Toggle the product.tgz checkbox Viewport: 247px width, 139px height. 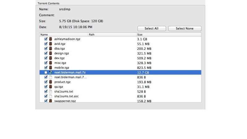click(46, 82)
